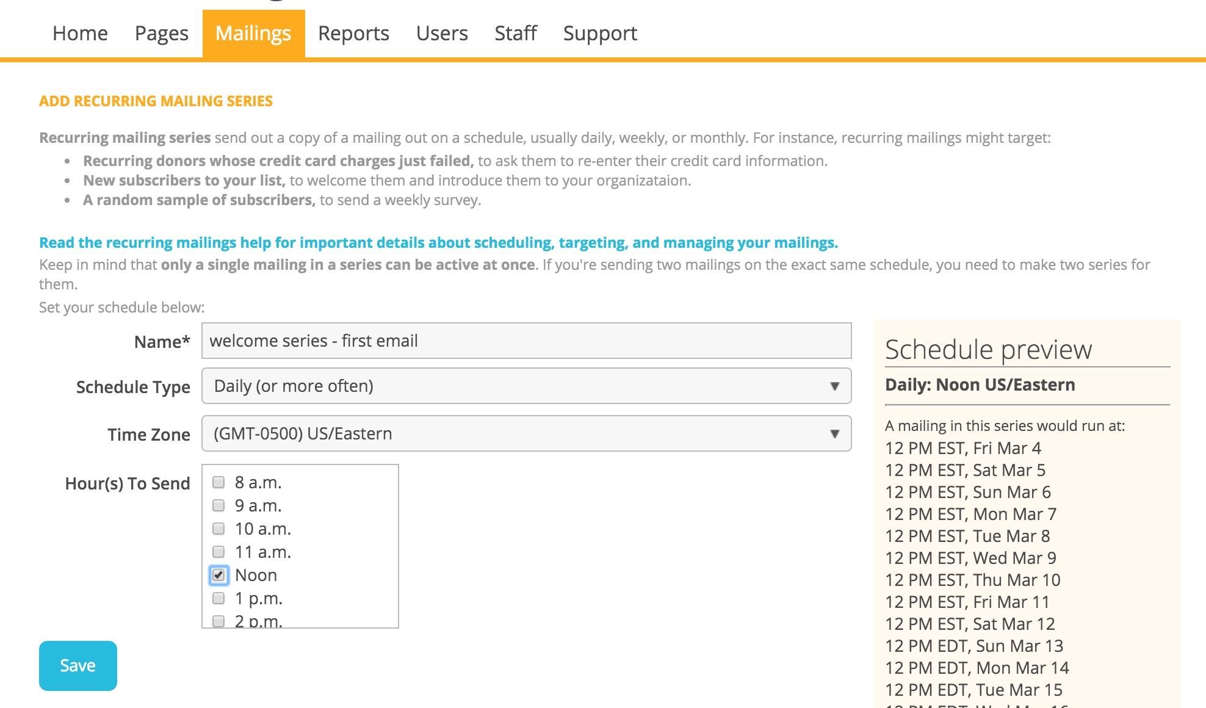Uncheck the Noon checkbox
This screenshot has width=1206, height=708.
(218, 575)
